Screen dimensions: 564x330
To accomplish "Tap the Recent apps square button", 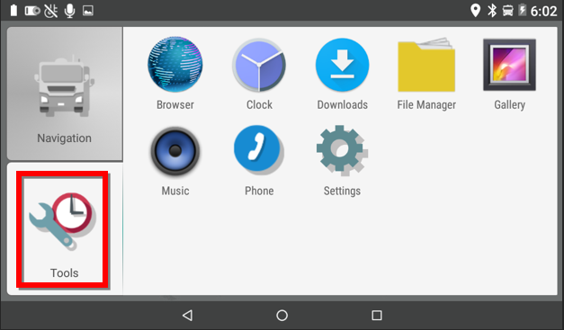I will [377, 316].
